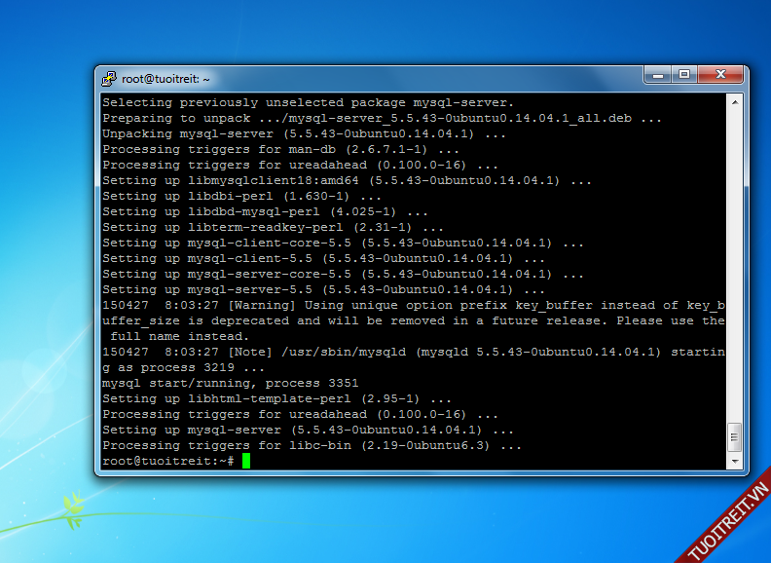Click the scrollbar up arrow

735,101
